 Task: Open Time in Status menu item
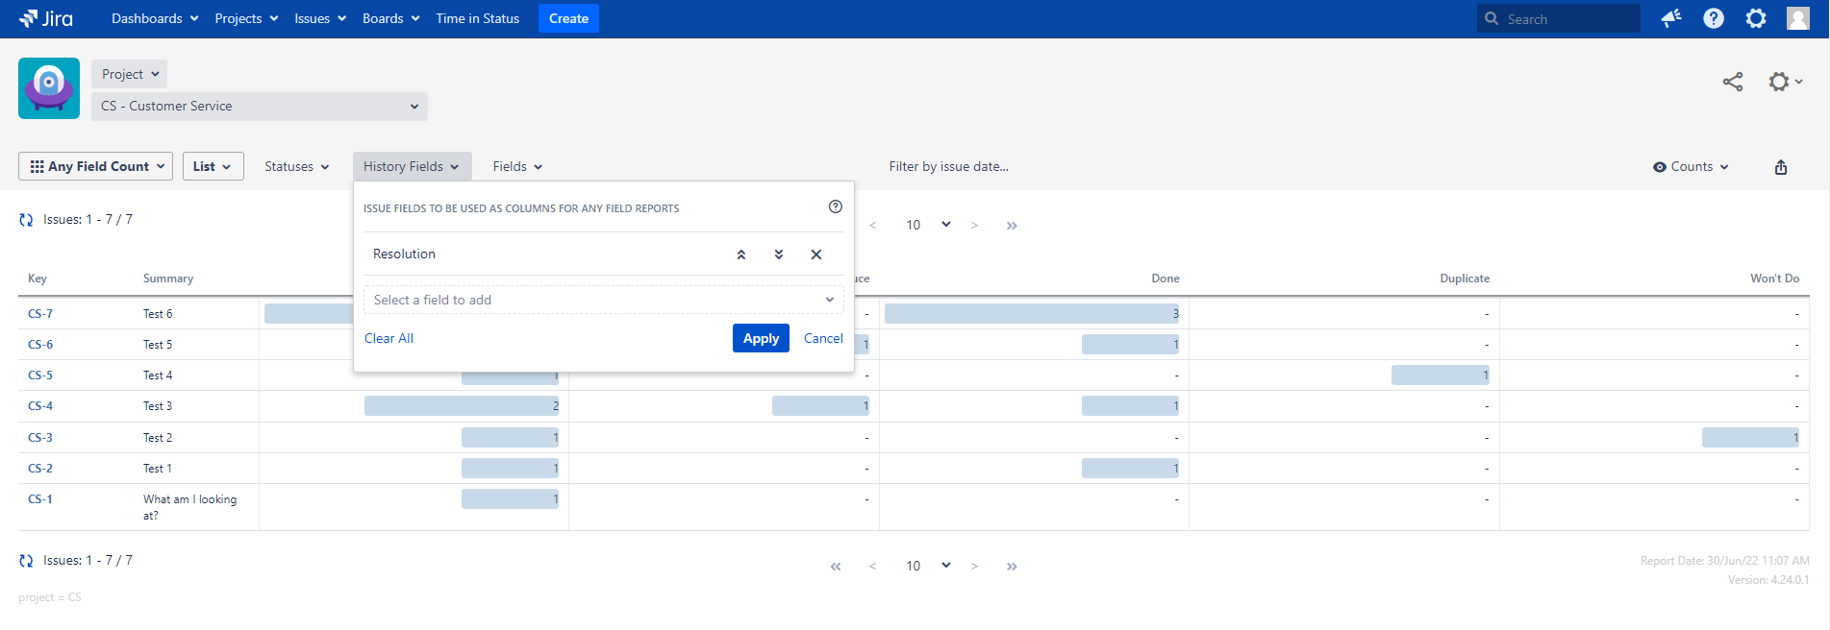(477, 18)
